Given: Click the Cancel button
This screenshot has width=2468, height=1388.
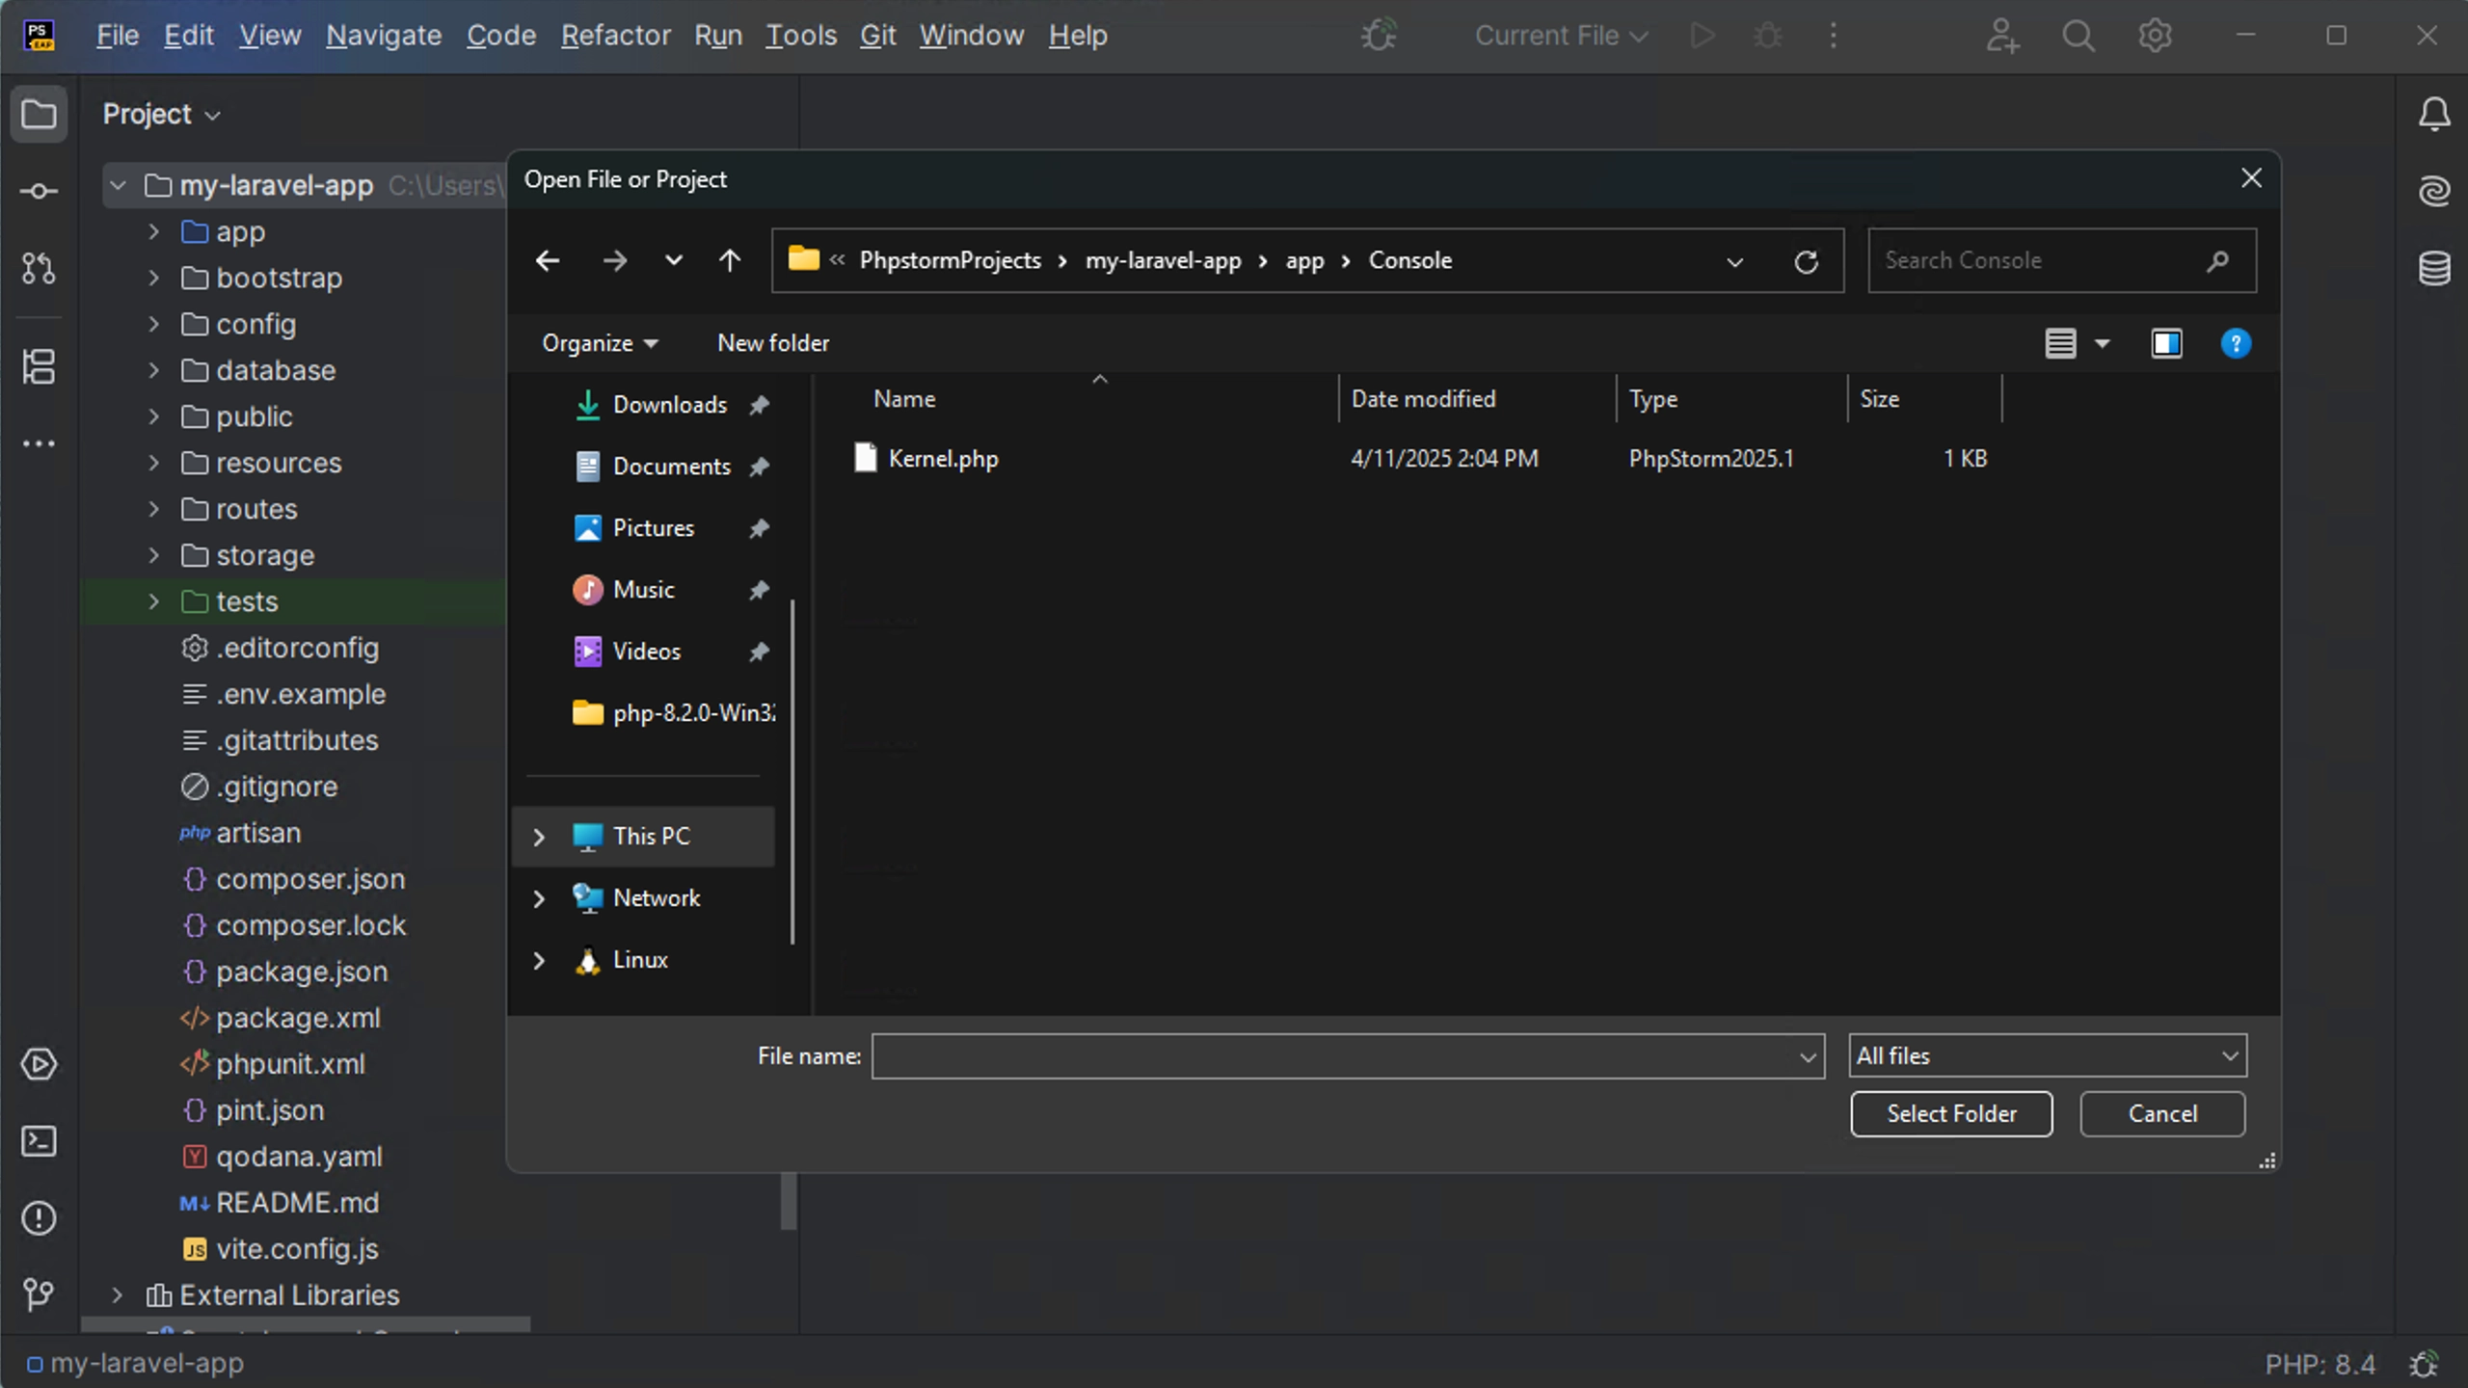Looking at the screenshot, I should (2161, 1113).
